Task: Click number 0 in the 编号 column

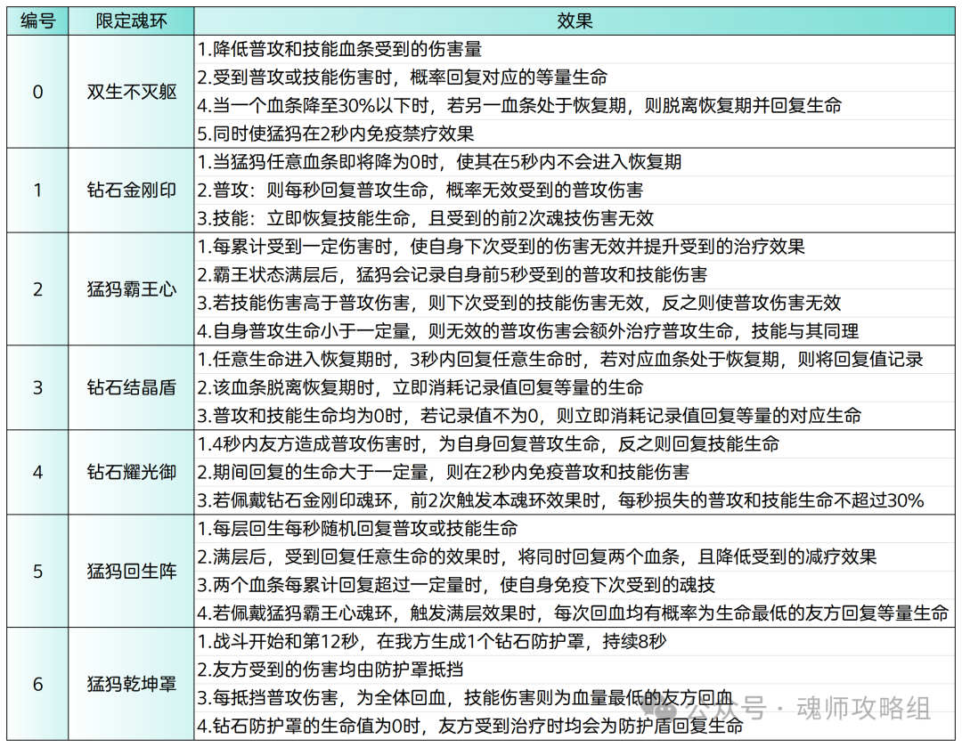Action: 37,92
